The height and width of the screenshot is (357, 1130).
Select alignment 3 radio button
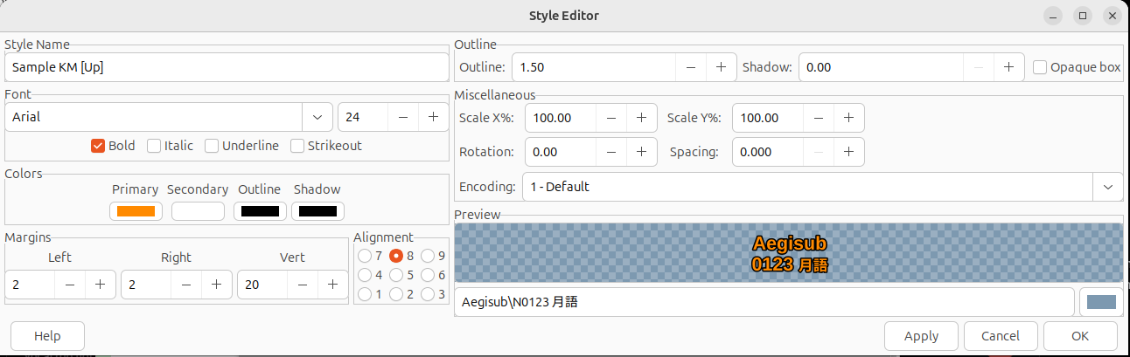tap(428, 294)
